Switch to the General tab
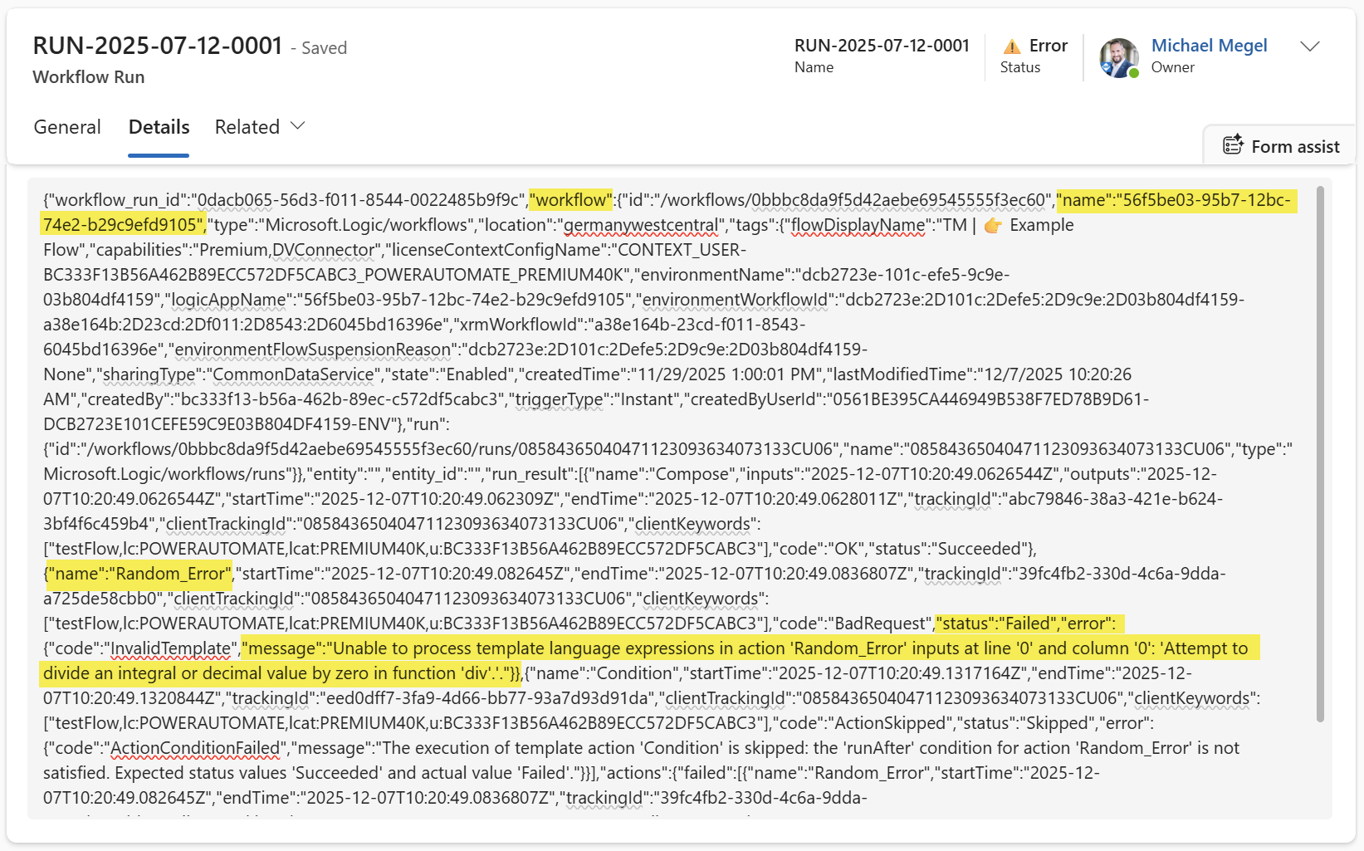The height and width of the screenshot is (851, 1364). (67, 127)
